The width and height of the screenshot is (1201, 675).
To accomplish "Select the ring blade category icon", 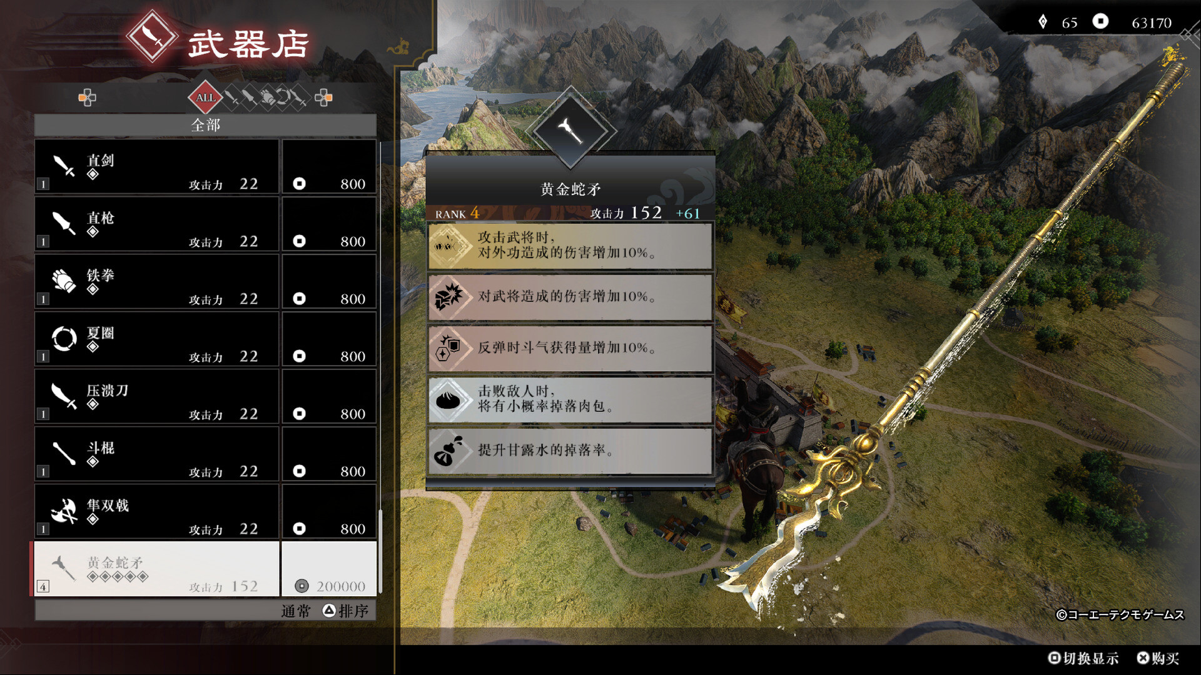I will (283, 97).
